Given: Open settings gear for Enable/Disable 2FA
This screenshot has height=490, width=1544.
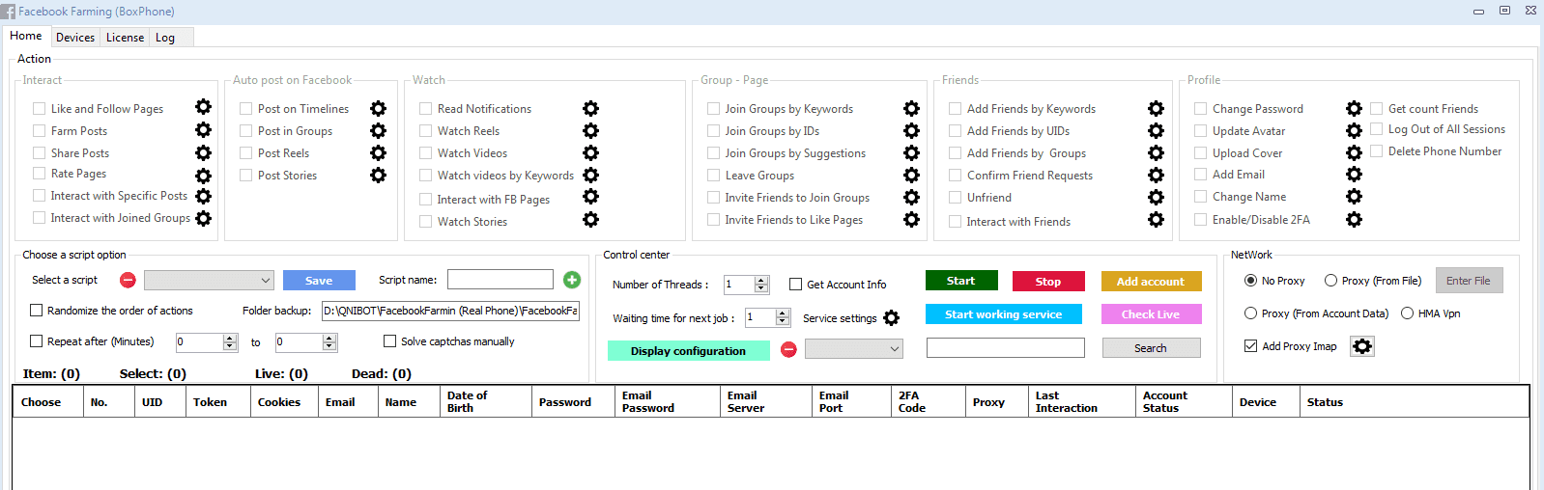Looking at the screenshot, I should click(x=1354, y=219).
